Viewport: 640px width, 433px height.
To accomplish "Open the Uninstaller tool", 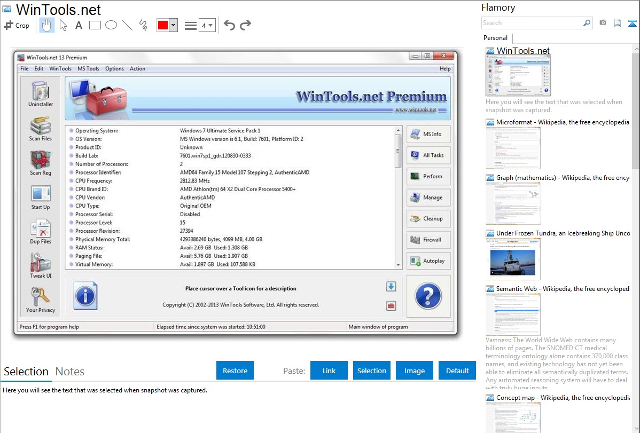I will 41,94.
